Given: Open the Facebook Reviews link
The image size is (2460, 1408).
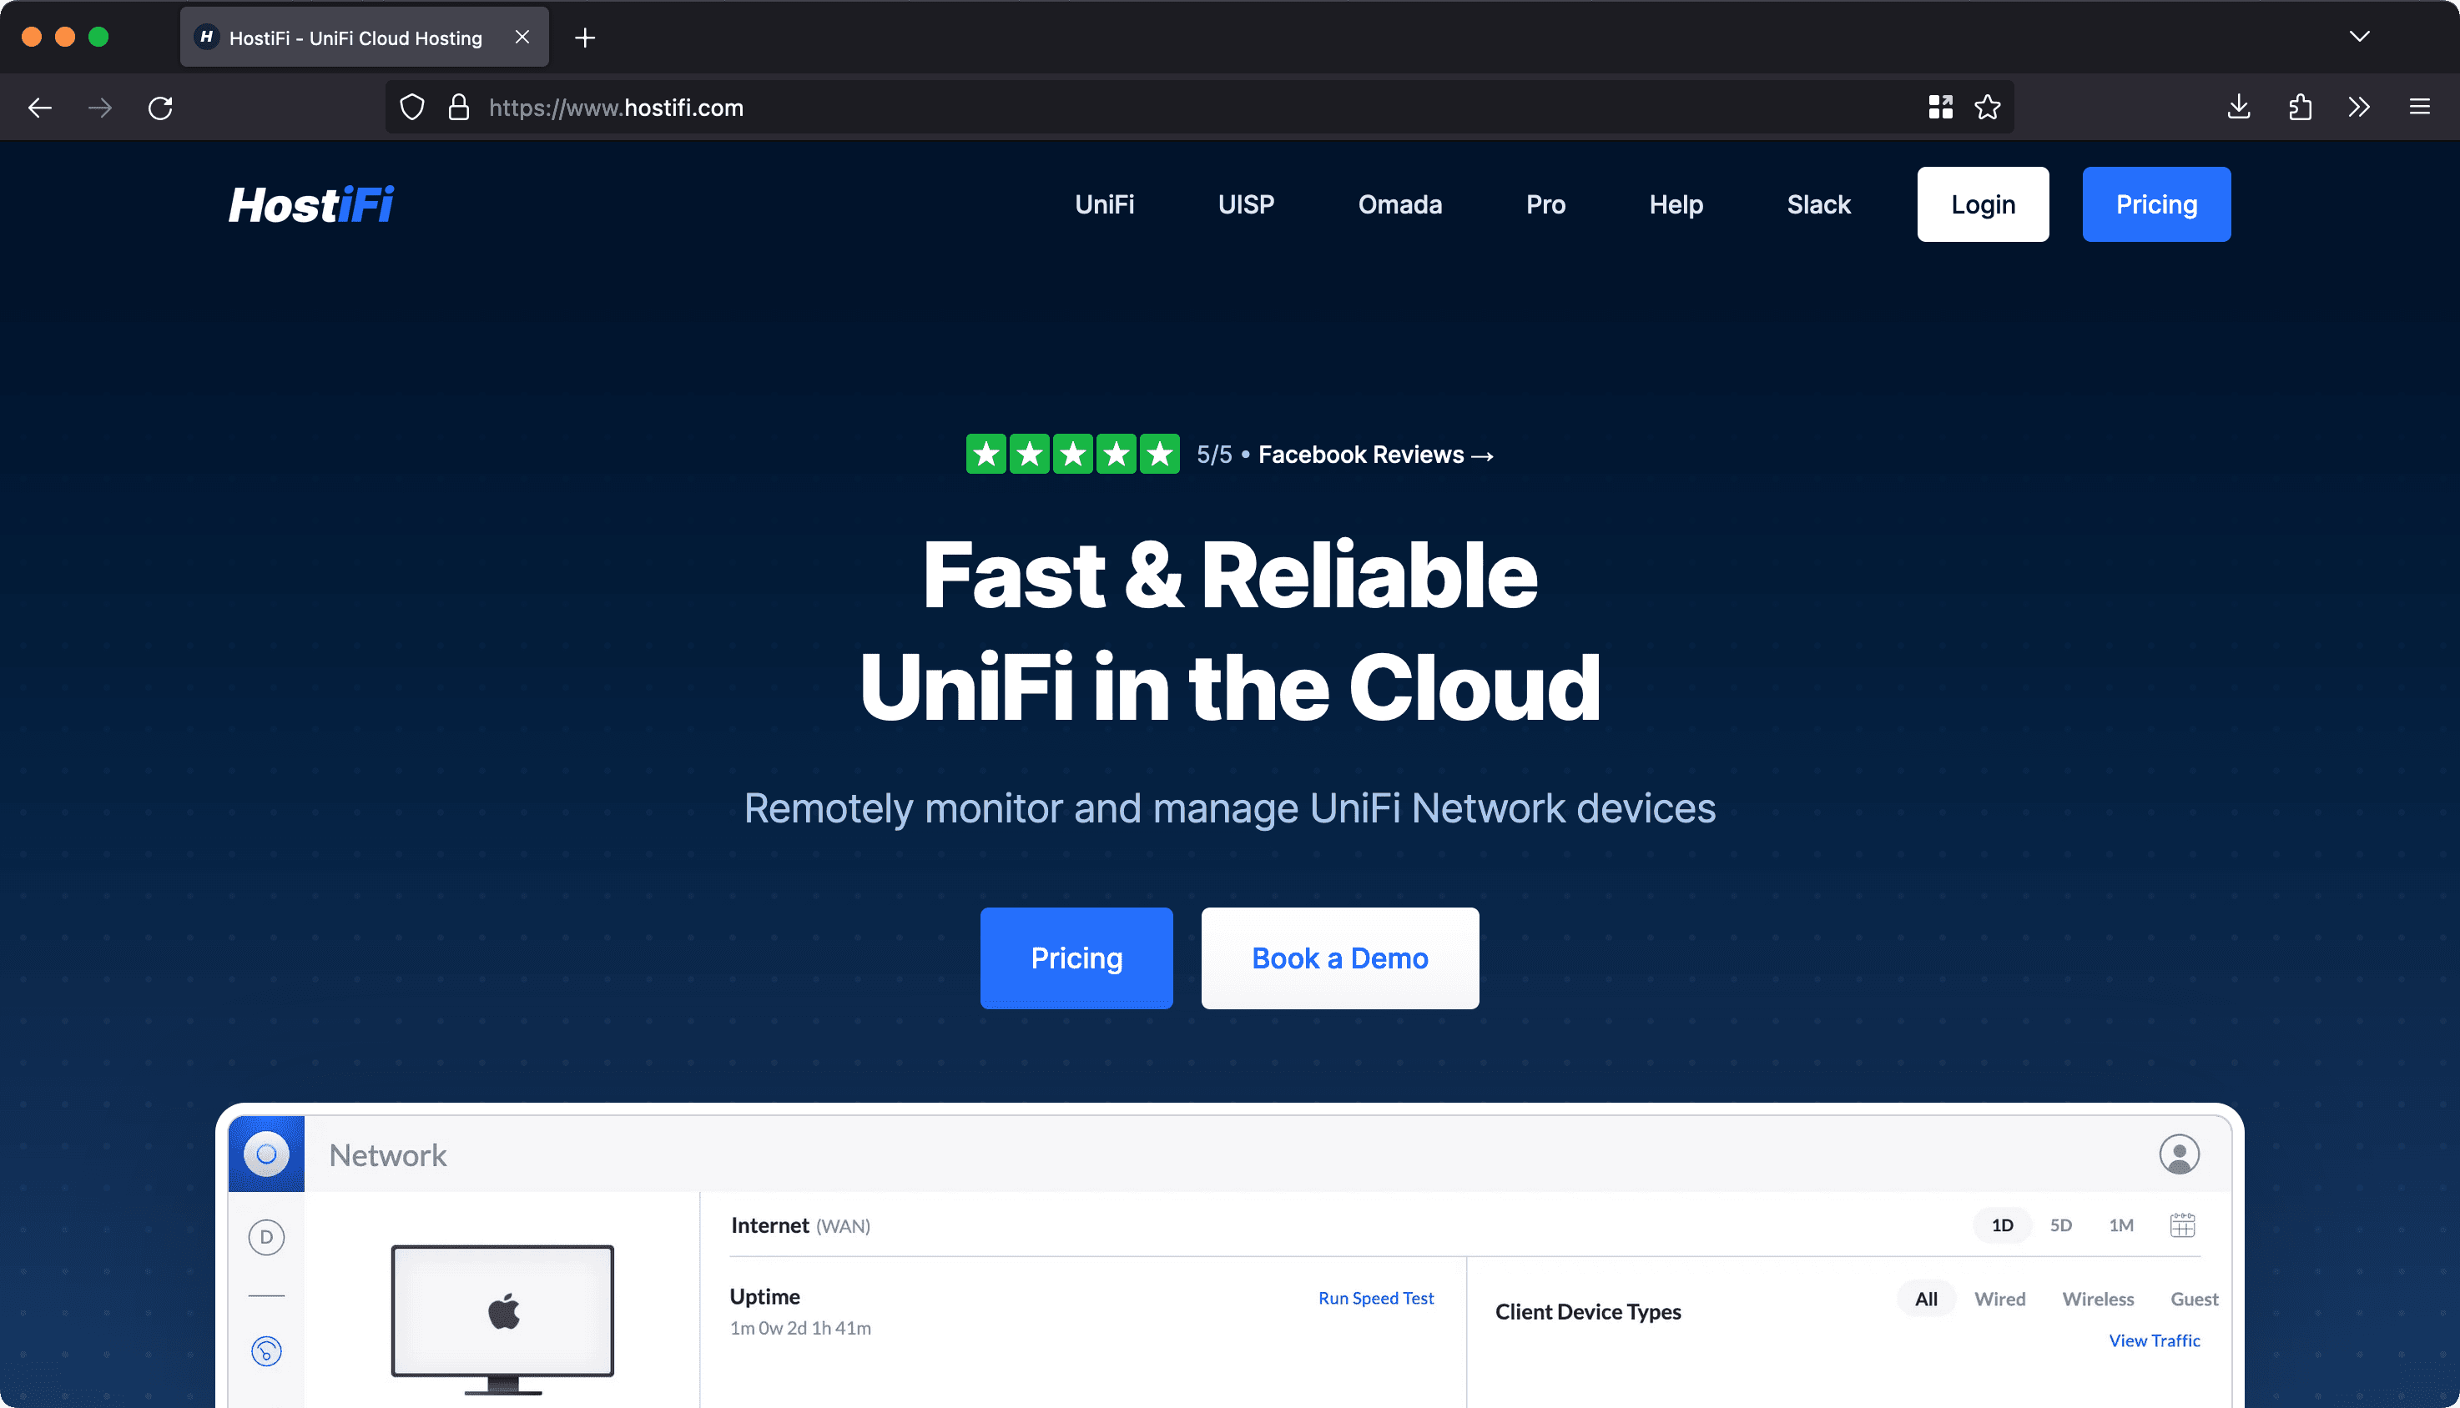Looking at the screenshot, I should [x=1374, y=455].
